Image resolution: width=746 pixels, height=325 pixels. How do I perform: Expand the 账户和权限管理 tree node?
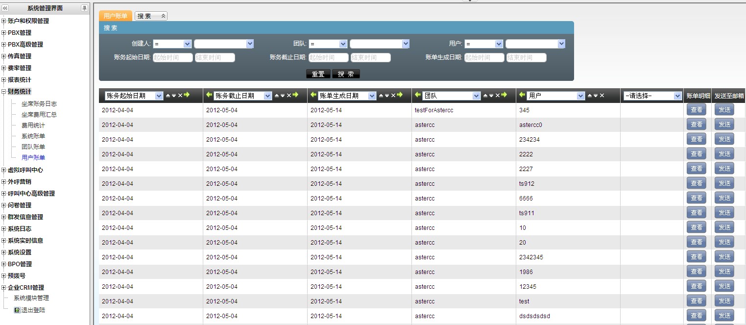click(4, 21)
